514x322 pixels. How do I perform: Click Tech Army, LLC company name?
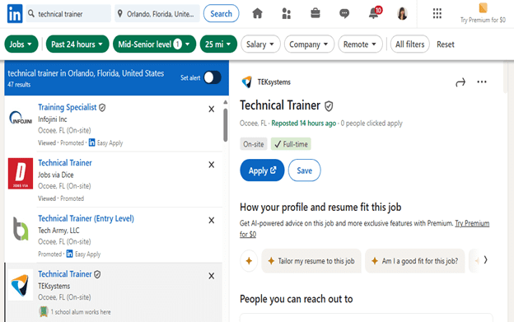click(58, 231)
